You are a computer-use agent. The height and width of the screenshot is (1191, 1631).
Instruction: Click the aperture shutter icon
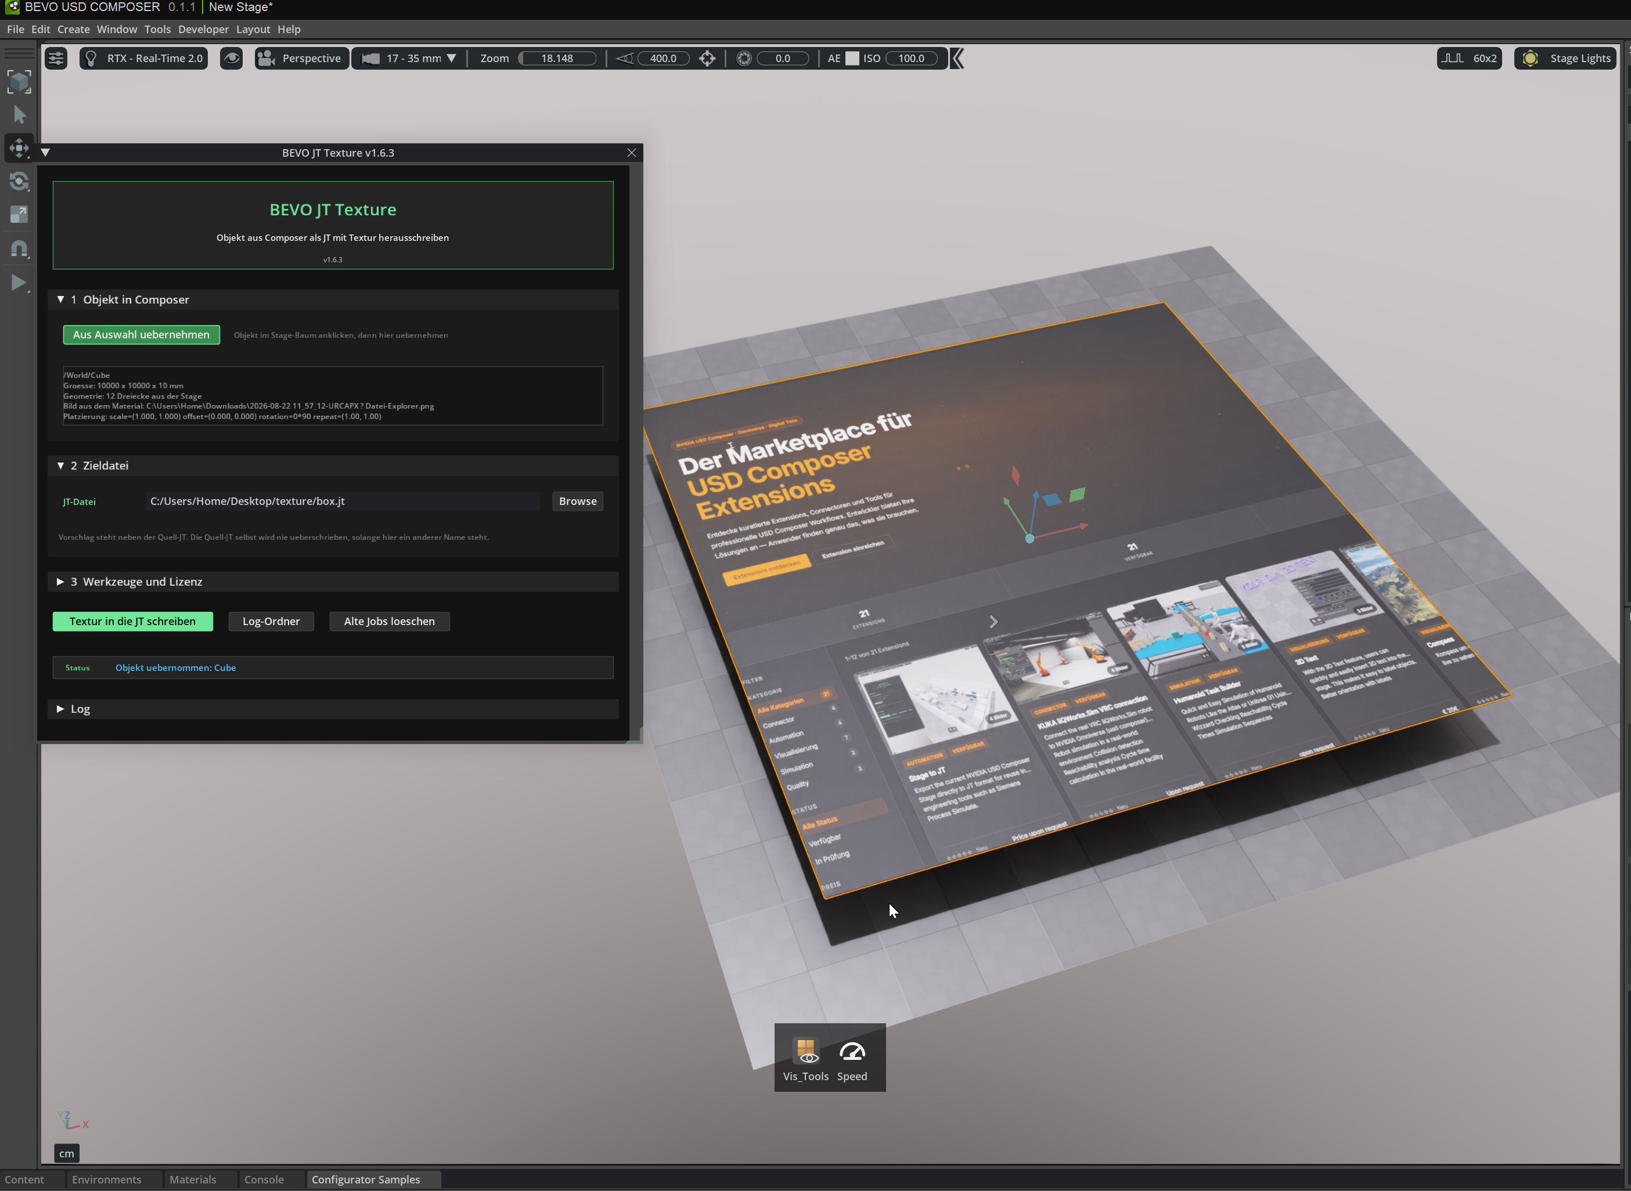744,59
